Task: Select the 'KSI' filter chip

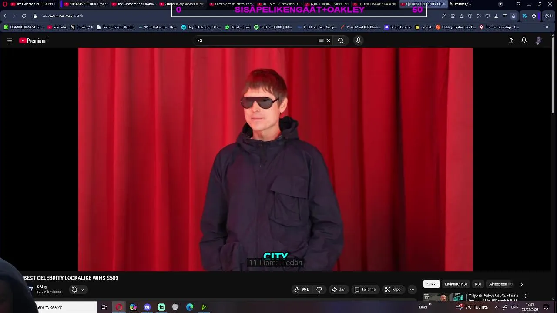Action: pos(478,284)
